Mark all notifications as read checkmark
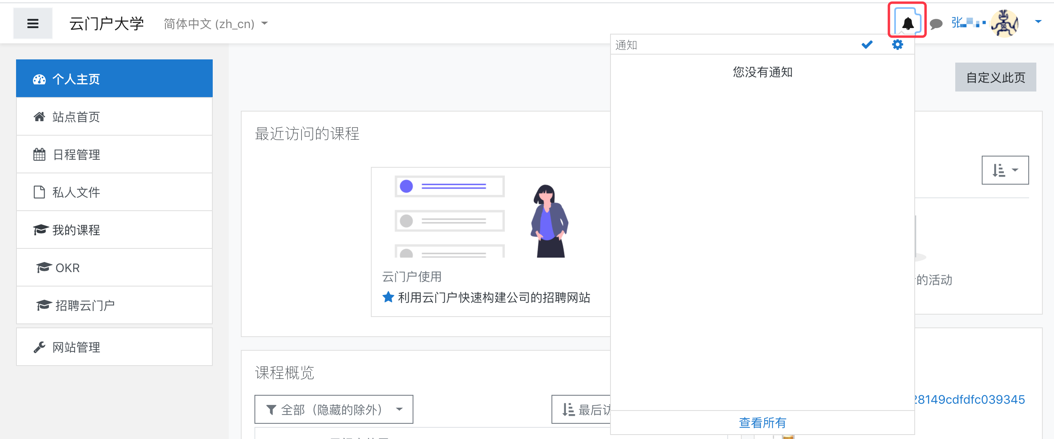Screen dimensions: 1054x439 pyautogui.click(x=867, y=44)
